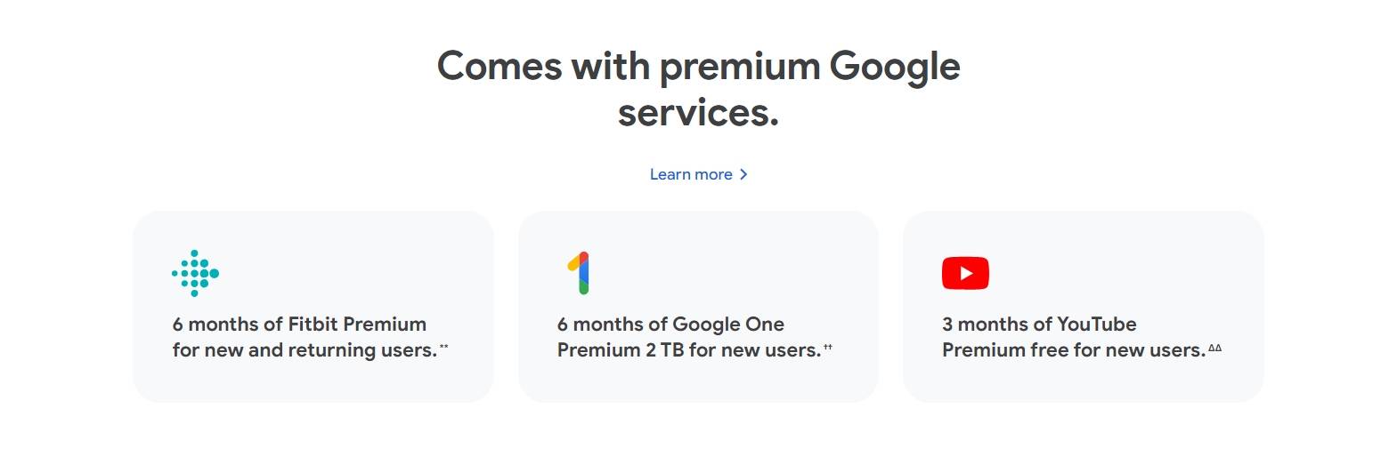This screenshot has width=1389, height=473.
Task: Select the Google One Premium offer card
Action: tap(698, 307)
